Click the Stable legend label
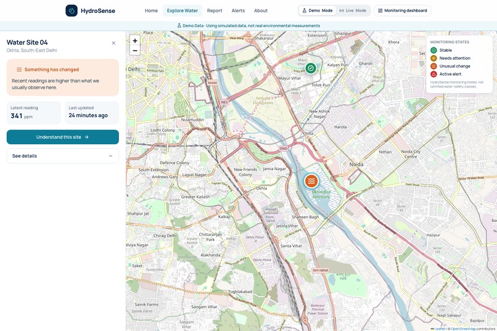Viewport: 497px width, 331px height. [446, 50]
